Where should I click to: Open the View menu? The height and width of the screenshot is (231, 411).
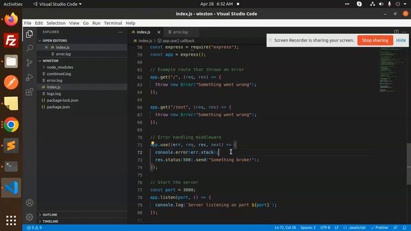point(74,23)
